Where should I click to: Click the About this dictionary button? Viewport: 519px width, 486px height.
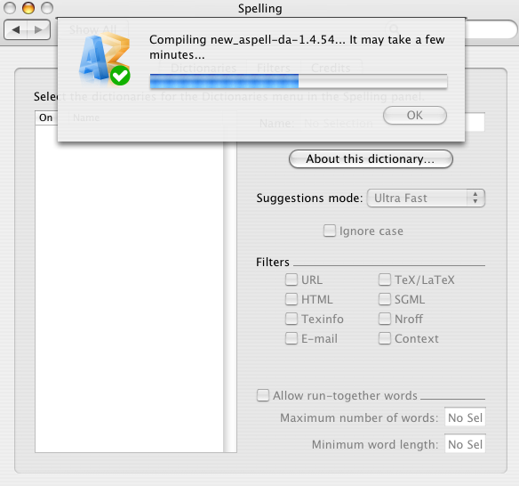371,158
